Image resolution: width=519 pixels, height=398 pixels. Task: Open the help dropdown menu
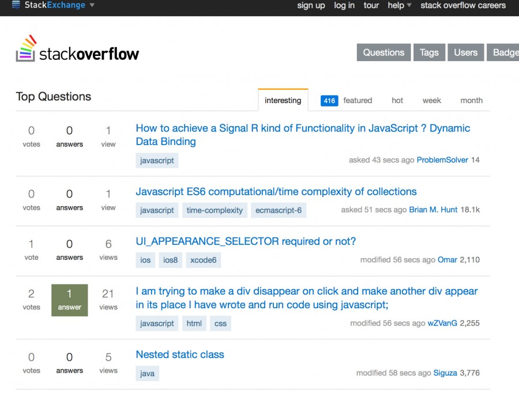point(399,5)
